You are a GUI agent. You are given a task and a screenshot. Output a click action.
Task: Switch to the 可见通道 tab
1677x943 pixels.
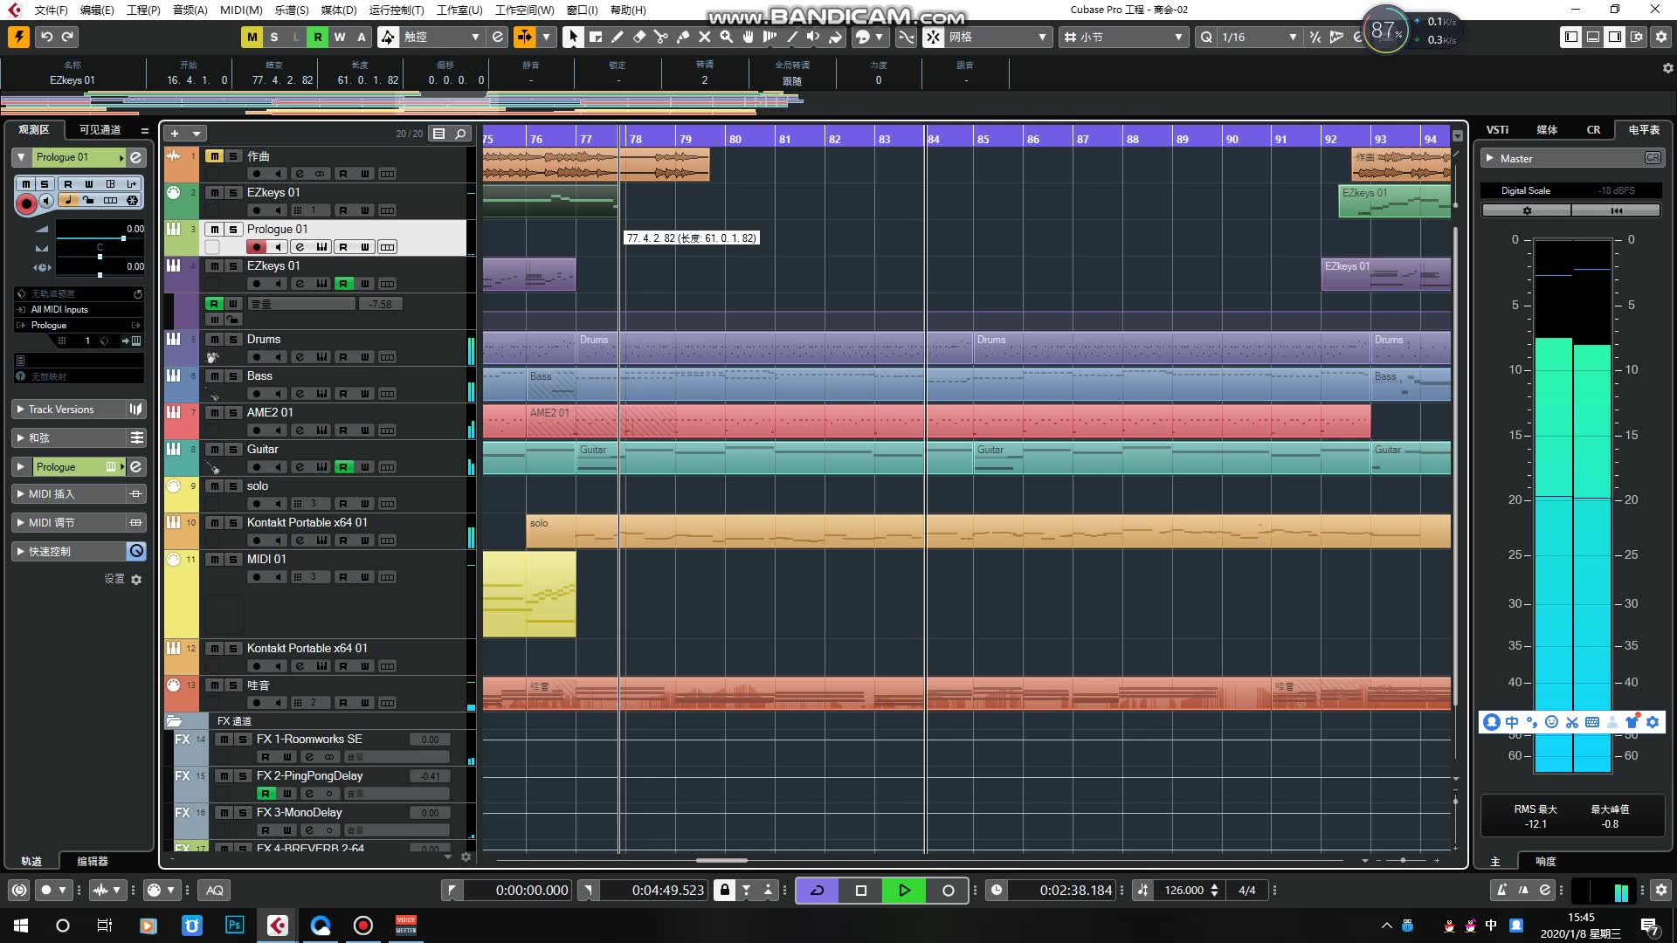click(x=100, y=129)
